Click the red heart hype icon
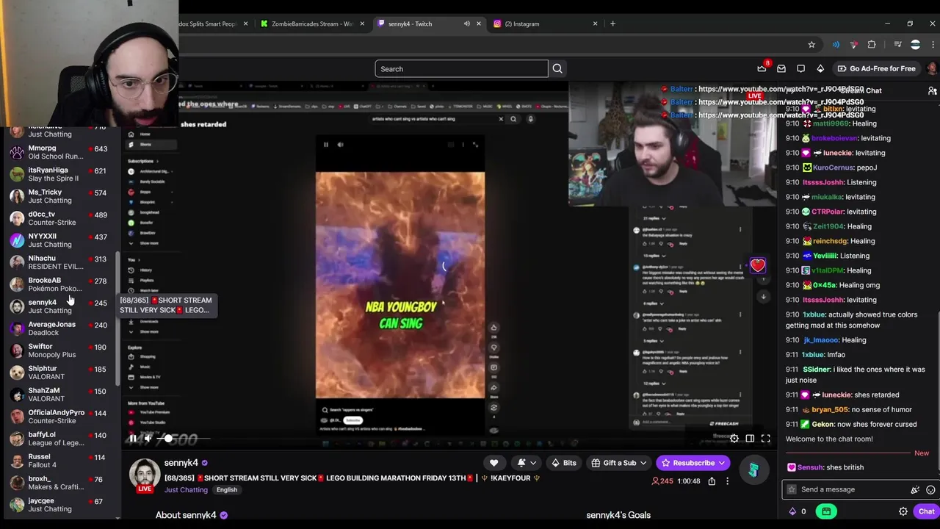 [x=758, y=265]
